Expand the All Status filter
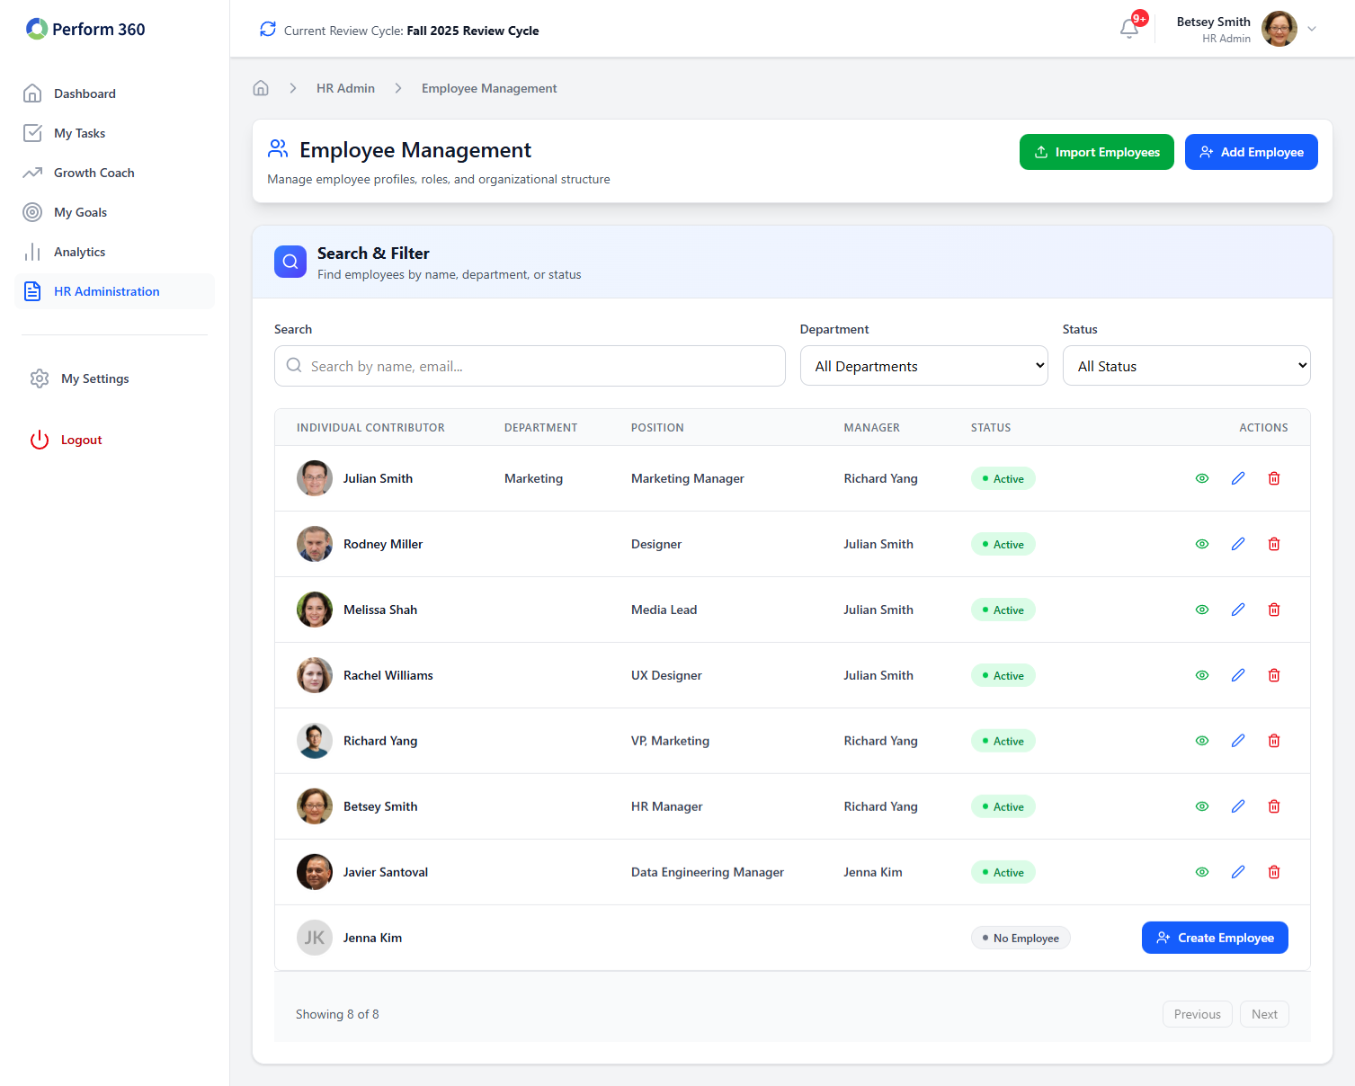Viewport: 1355px width, 1086px height. (x=1186, y=366)
